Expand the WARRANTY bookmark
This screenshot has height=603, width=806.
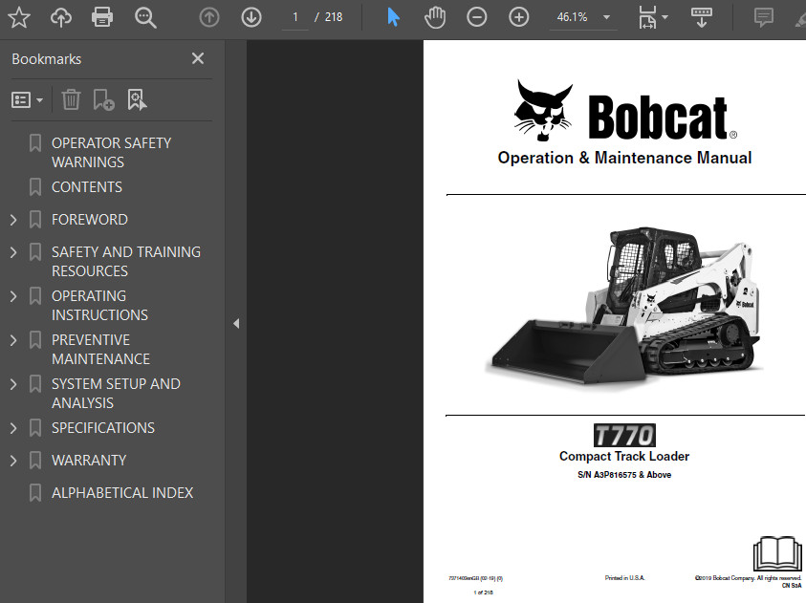point(14,461)
